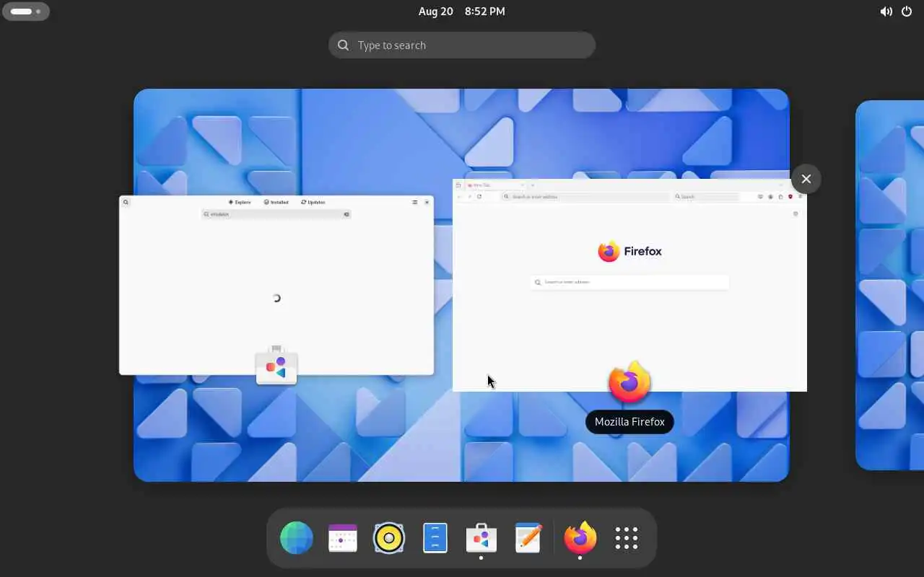The width and height of the screenshot is (924, 577).
Task: Click Firefox icon in the dock
Action: 580,538
